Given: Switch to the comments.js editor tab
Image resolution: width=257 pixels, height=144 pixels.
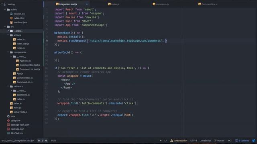Looking at the screenshot, I should coord(161,4).
